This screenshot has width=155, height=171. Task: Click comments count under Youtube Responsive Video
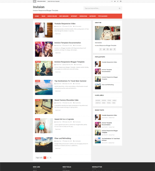[77, 26]
